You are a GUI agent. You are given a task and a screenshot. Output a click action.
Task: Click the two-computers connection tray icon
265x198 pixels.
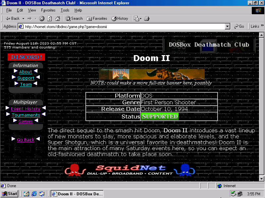(240, 194)
